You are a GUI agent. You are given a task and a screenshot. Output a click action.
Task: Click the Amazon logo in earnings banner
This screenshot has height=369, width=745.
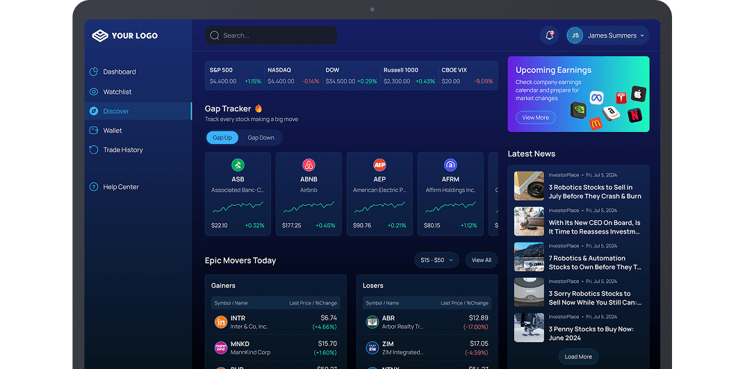(x=611, y=113)
